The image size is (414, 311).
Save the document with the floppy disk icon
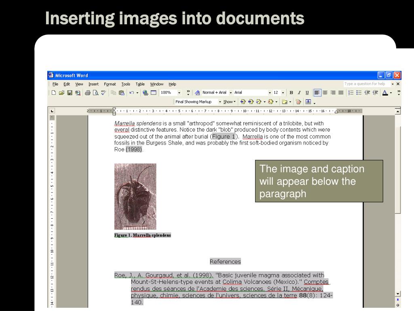pyautogui.click(x=70, y=93)
